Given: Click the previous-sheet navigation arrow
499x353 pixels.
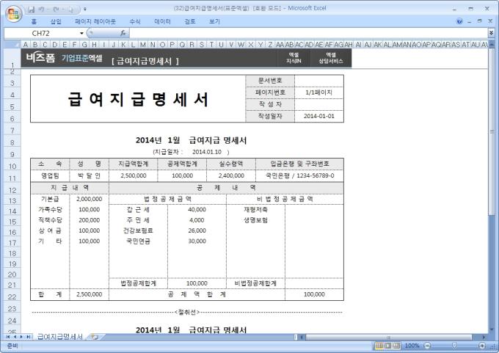Looking at the screenshot, I should pos(15,337).
